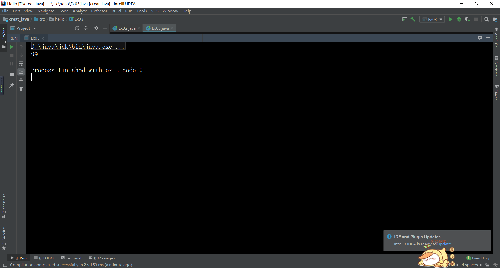Toggle the Database side panel
Screen dimensions: 500x268
[x=496, y=66]
